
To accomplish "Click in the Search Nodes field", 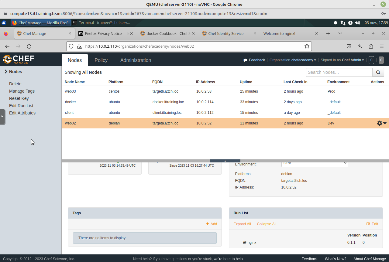I will pyautogui.click(x=339, y=72).
